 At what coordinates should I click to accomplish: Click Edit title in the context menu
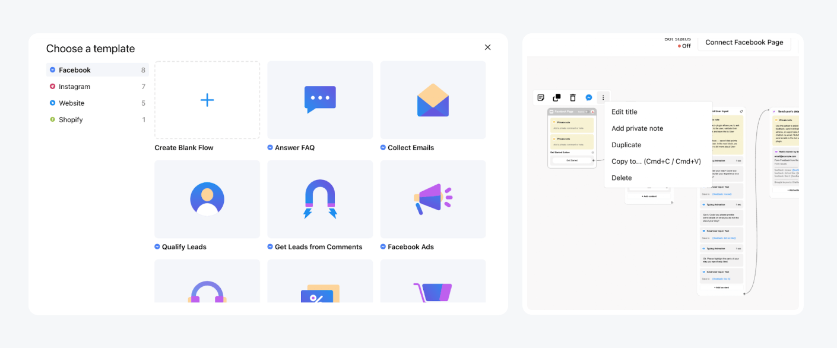pyautogui.click(x=624, y=111)
